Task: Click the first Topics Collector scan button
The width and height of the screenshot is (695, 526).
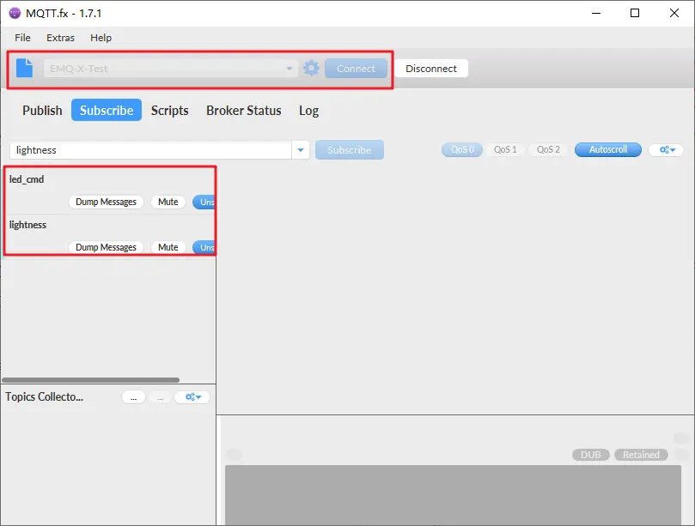Action: pos(133,397)
